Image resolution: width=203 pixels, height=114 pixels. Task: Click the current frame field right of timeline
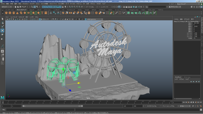[x=177, y=102]
